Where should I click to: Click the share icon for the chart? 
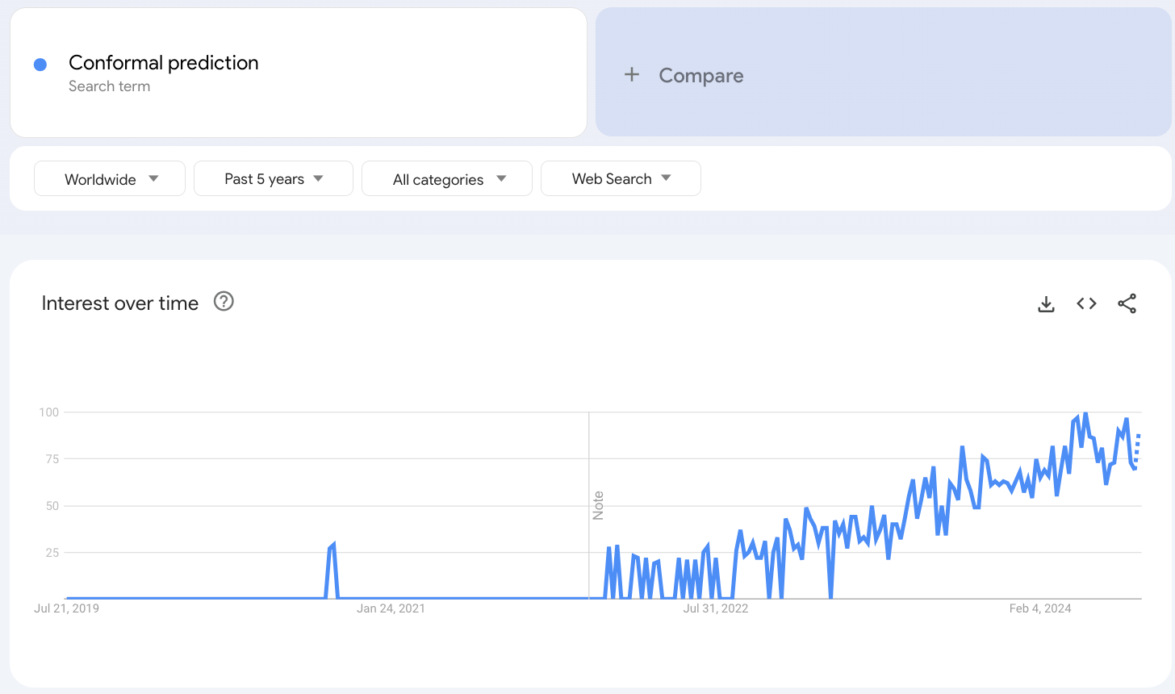tap(1127, 303)
